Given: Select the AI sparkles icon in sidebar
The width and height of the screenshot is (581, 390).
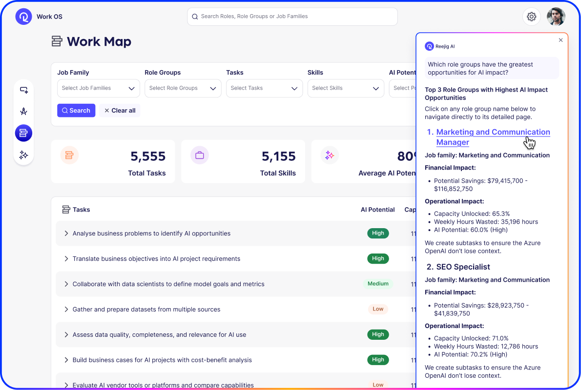Looking at the screenshot, I should 23,155.
